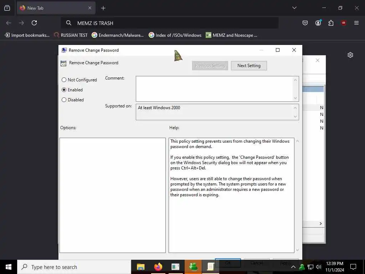Open Firefox View tab manager icon
This screenshot has width=365, height=274.
coord(7,8)
